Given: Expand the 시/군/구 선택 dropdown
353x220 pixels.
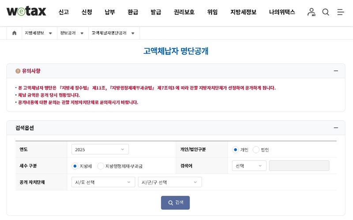Looking at the screenshot, I should [x=169, y=182].
